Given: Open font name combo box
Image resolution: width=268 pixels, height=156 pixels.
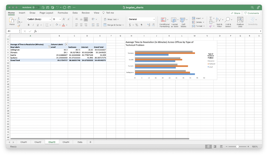Looking at the screenshot, I should (x=39, y=19).
